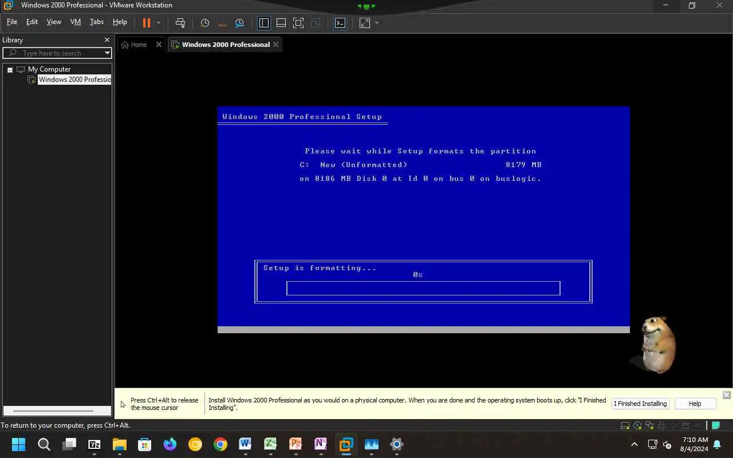
Task: Click the network adapter status icon
Action: point(649,426)
